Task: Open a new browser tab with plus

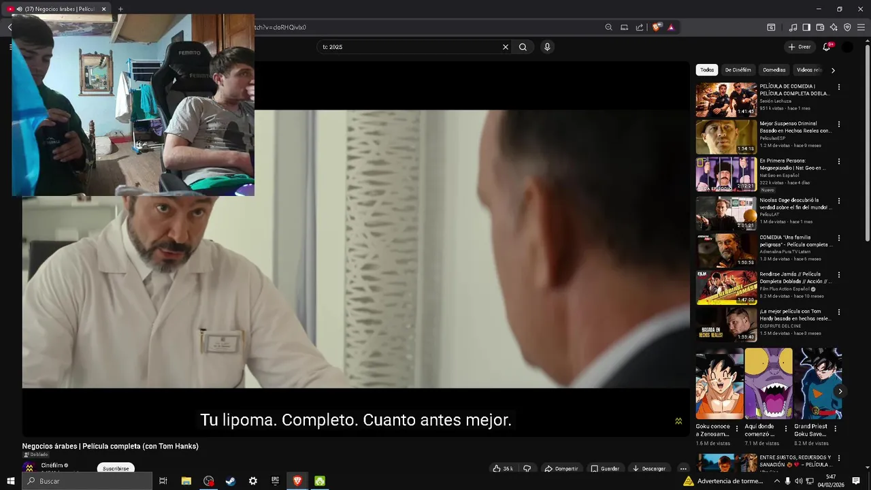Action: (120, 9)
